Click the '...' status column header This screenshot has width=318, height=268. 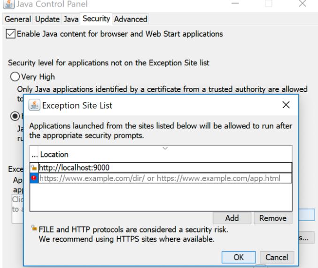click(x=34, y=154)
